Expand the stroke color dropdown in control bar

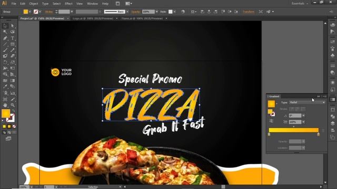(x=40, y=12)
